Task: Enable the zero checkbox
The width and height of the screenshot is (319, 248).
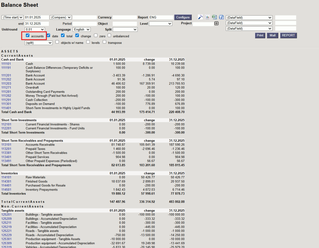Action: [96, 35]
